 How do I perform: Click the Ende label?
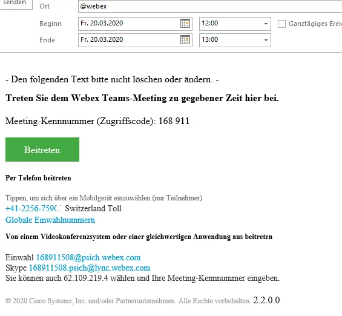(x=47, y=40)
